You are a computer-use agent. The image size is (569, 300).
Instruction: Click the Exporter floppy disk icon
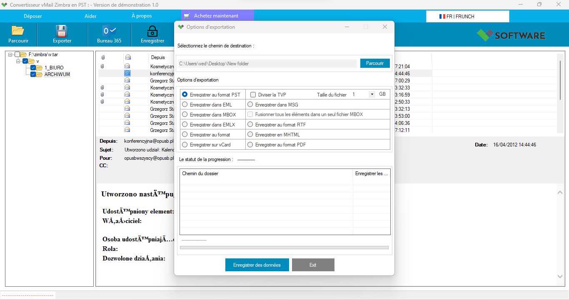pyautogui.click(x=62, y=31)
